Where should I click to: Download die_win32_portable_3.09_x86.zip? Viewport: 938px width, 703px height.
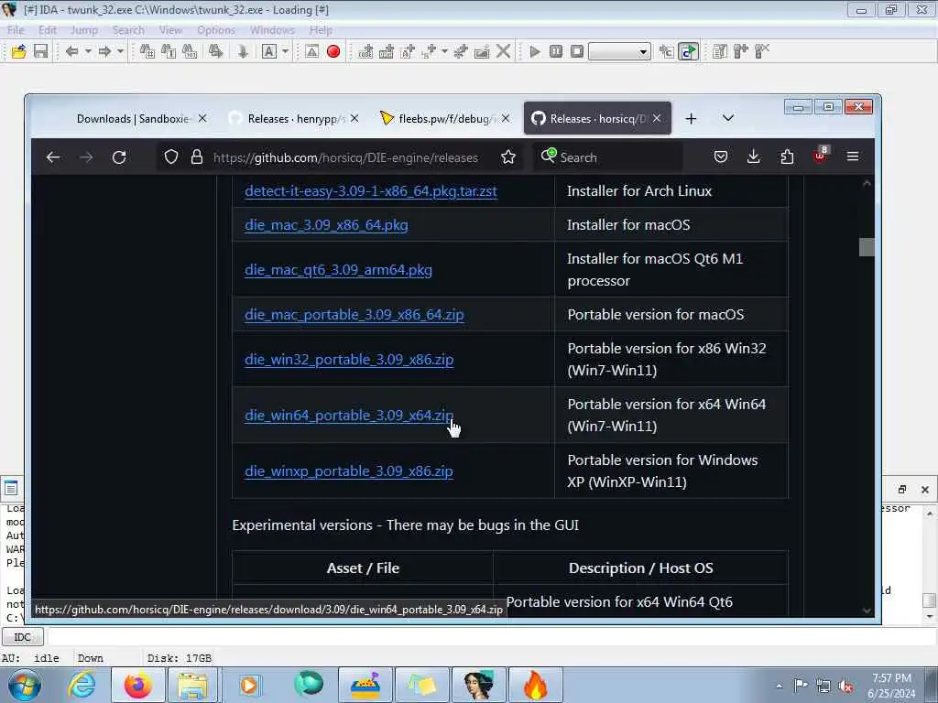coord(349,360)
